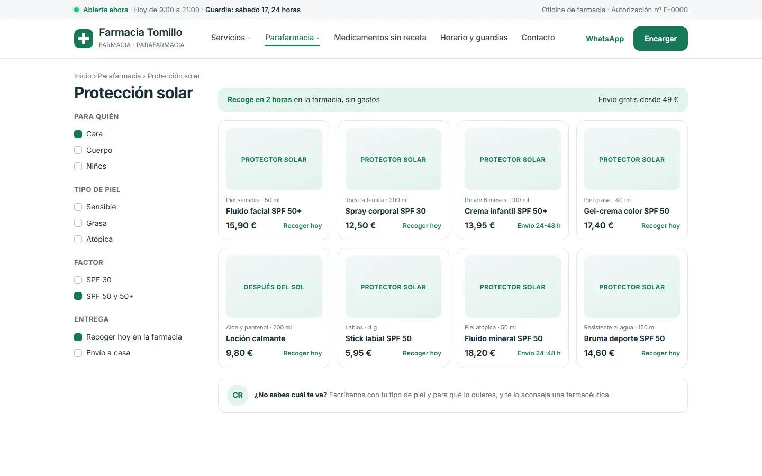Viewport: 762px width, 476px height.
Task: Open Medicamentos sin receta page
Action: tap(380, 38)
